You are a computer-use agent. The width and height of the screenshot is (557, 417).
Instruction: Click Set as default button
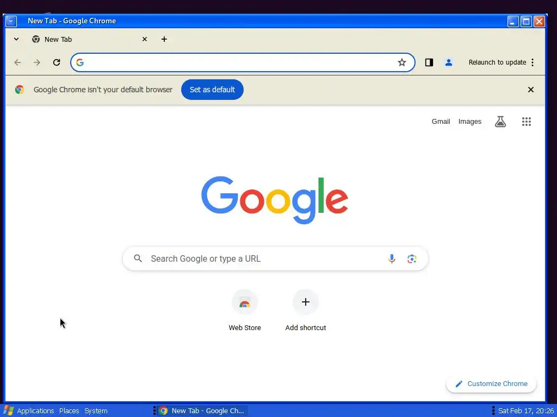point(213,90)
